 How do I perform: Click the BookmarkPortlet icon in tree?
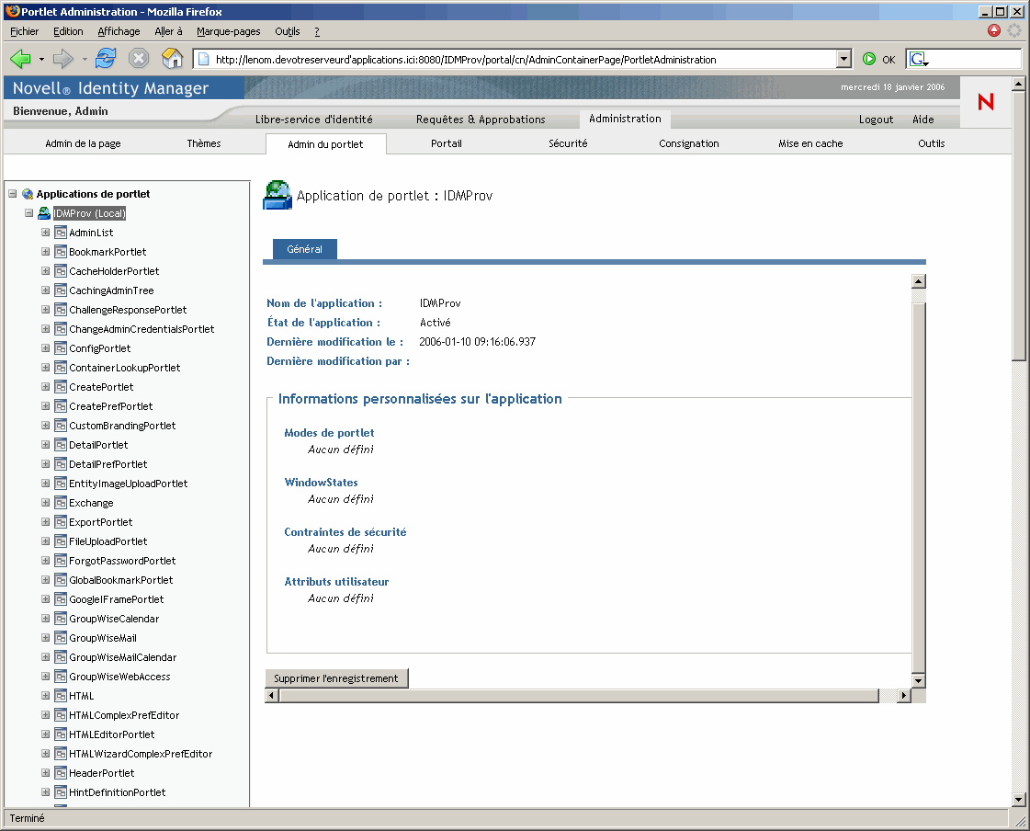61,252
